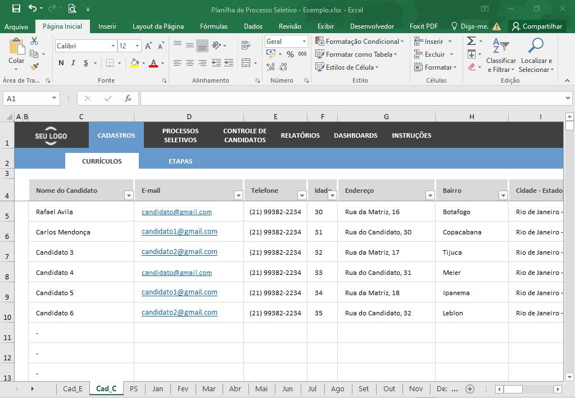This screenshot has width=575, height=398.
Task: Merge and center cells
Action: (x=246, y=63)
